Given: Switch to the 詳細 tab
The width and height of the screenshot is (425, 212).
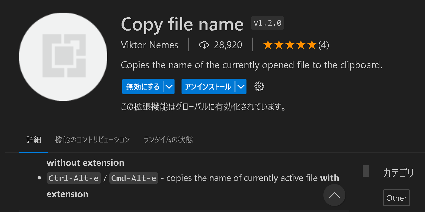Looking at the screenshot, I should (x=34, y=140).
